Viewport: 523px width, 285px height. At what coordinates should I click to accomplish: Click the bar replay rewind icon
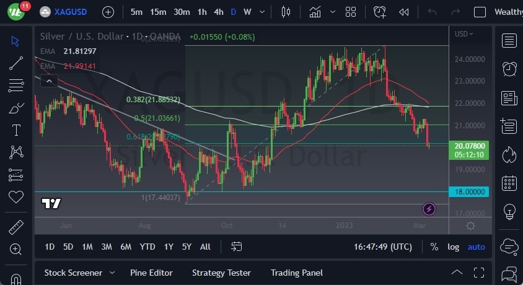[404, 12]
